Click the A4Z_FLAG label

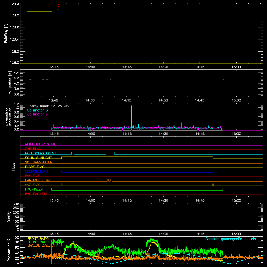click(x=33, y=185)
